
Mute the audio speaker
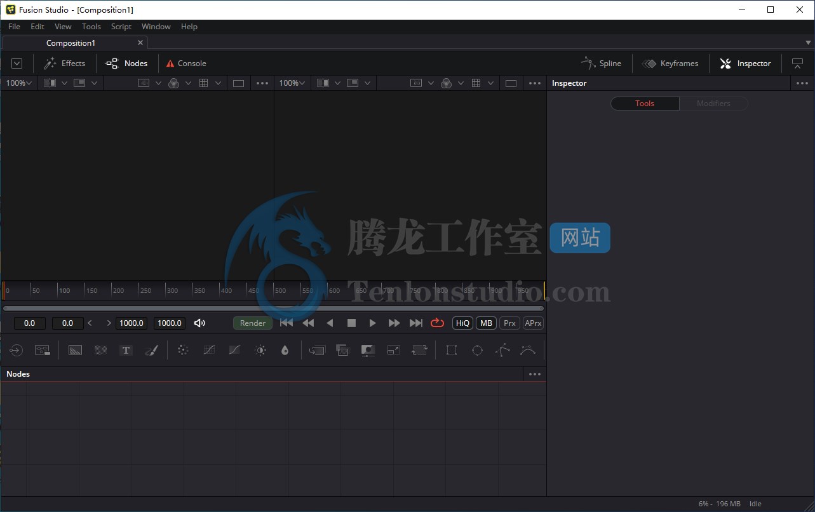click(199, 323)
